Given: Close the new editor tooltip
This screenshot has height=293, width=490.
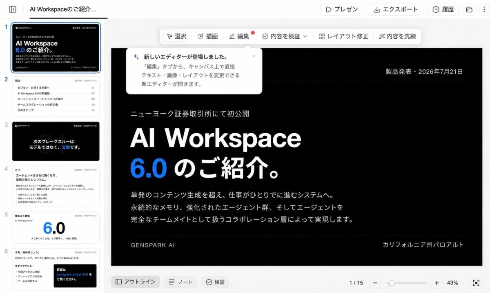Looking at the screenshot, I should (254, 56).
